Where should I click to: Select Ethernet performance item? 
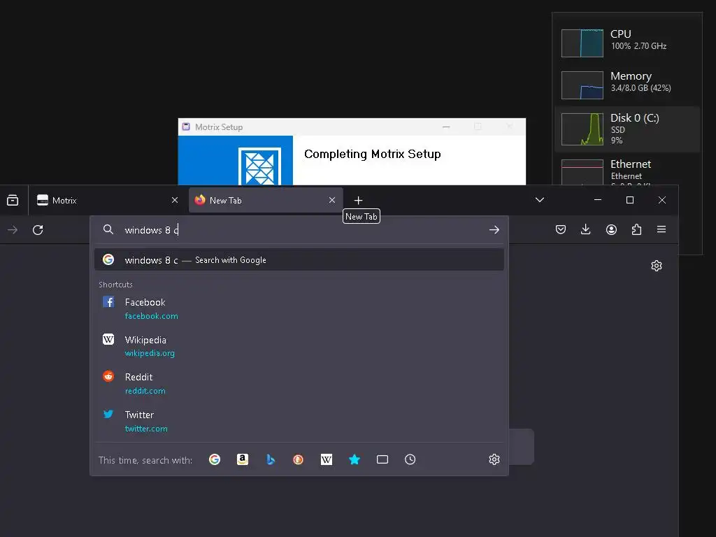click(627, 171)
